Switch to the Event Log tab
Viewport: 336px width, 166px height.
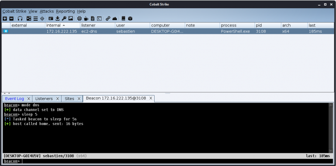pos(15,98)
